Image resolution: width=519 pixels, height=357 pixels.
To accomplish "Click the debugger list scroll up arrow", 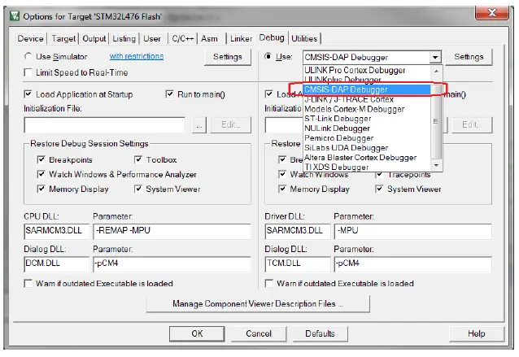I will coord(436,71).
